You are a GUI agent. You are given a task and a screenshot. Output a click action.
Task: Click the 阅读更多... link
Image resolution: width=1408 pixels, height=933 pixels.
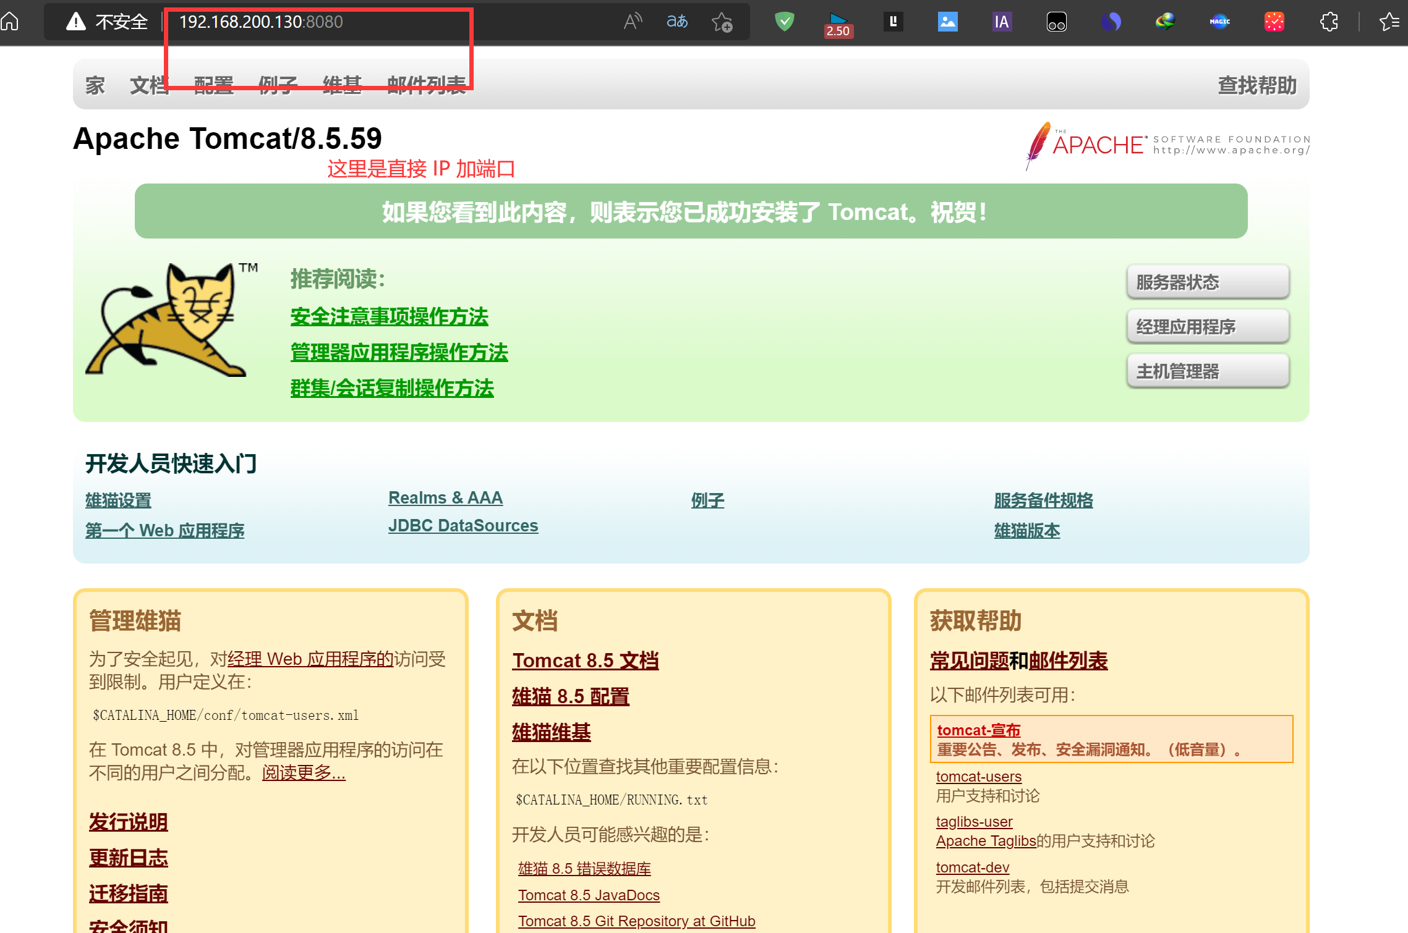[304, 772]
